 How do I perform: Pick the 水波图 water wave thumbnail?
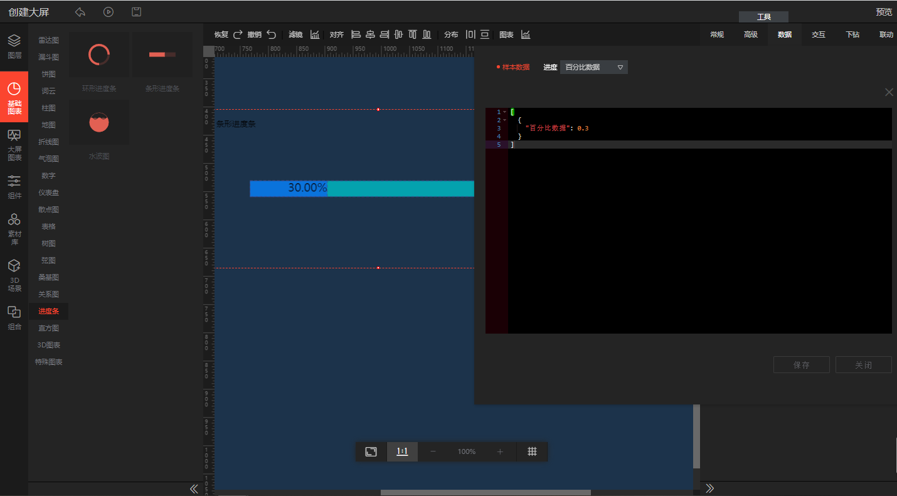pyautogui.click(x=99, y=122)
